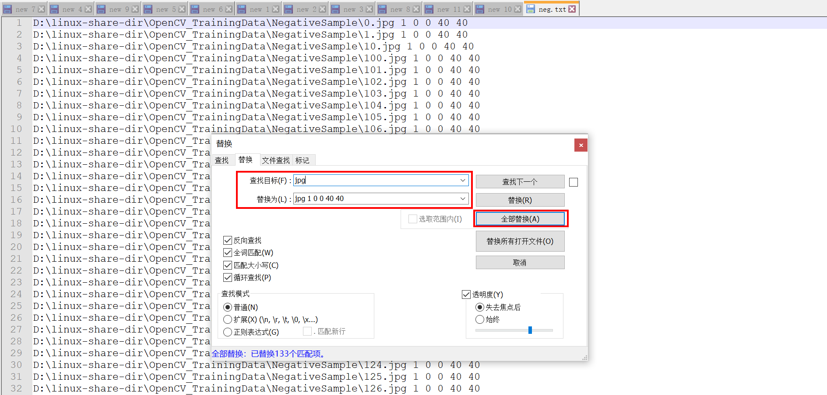
Task: Expand the 替换为 history dropdown arrow
Action: coord(463,198)
